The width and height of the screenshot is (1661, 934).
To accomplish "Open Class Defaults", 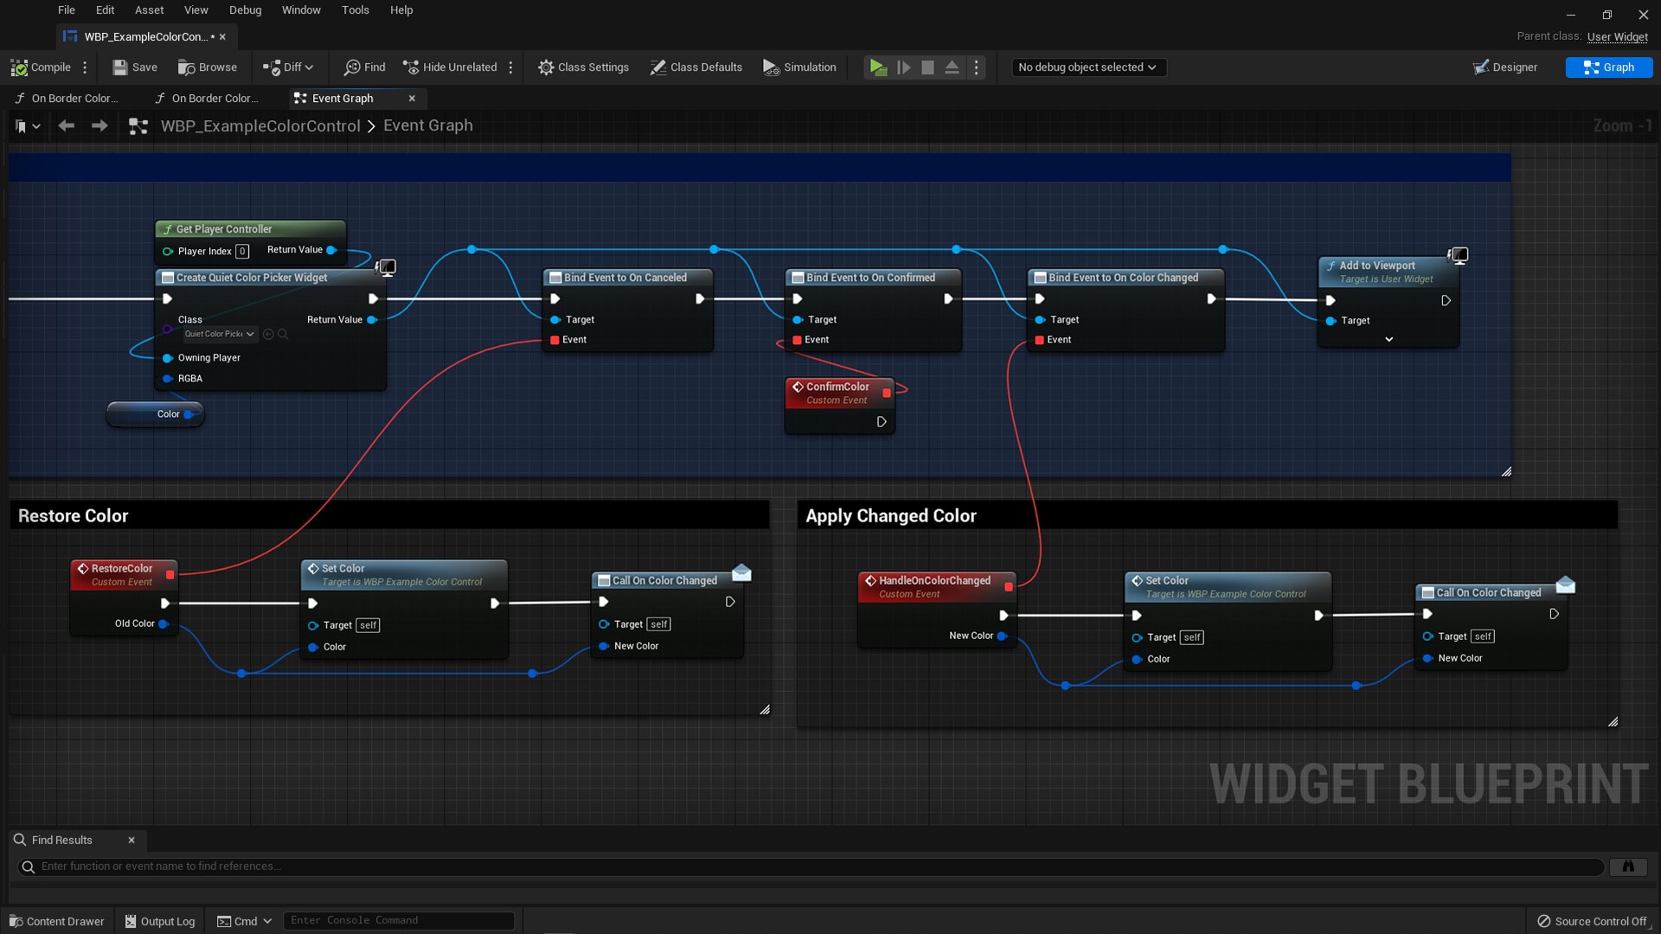I will tap(657, 67).
